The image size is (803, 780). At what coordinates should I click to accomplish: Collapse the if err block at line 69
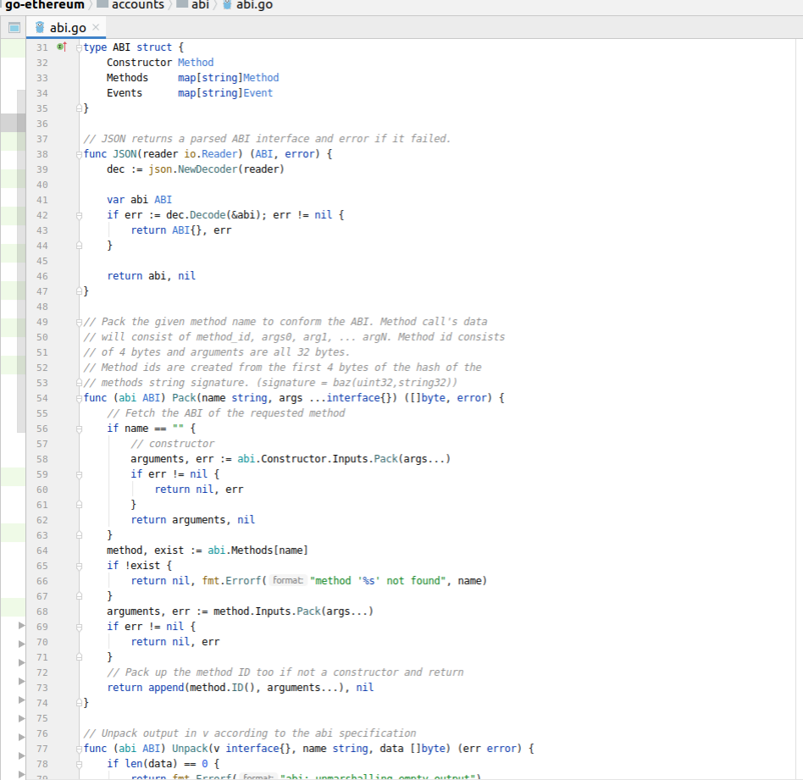(79, 627)
